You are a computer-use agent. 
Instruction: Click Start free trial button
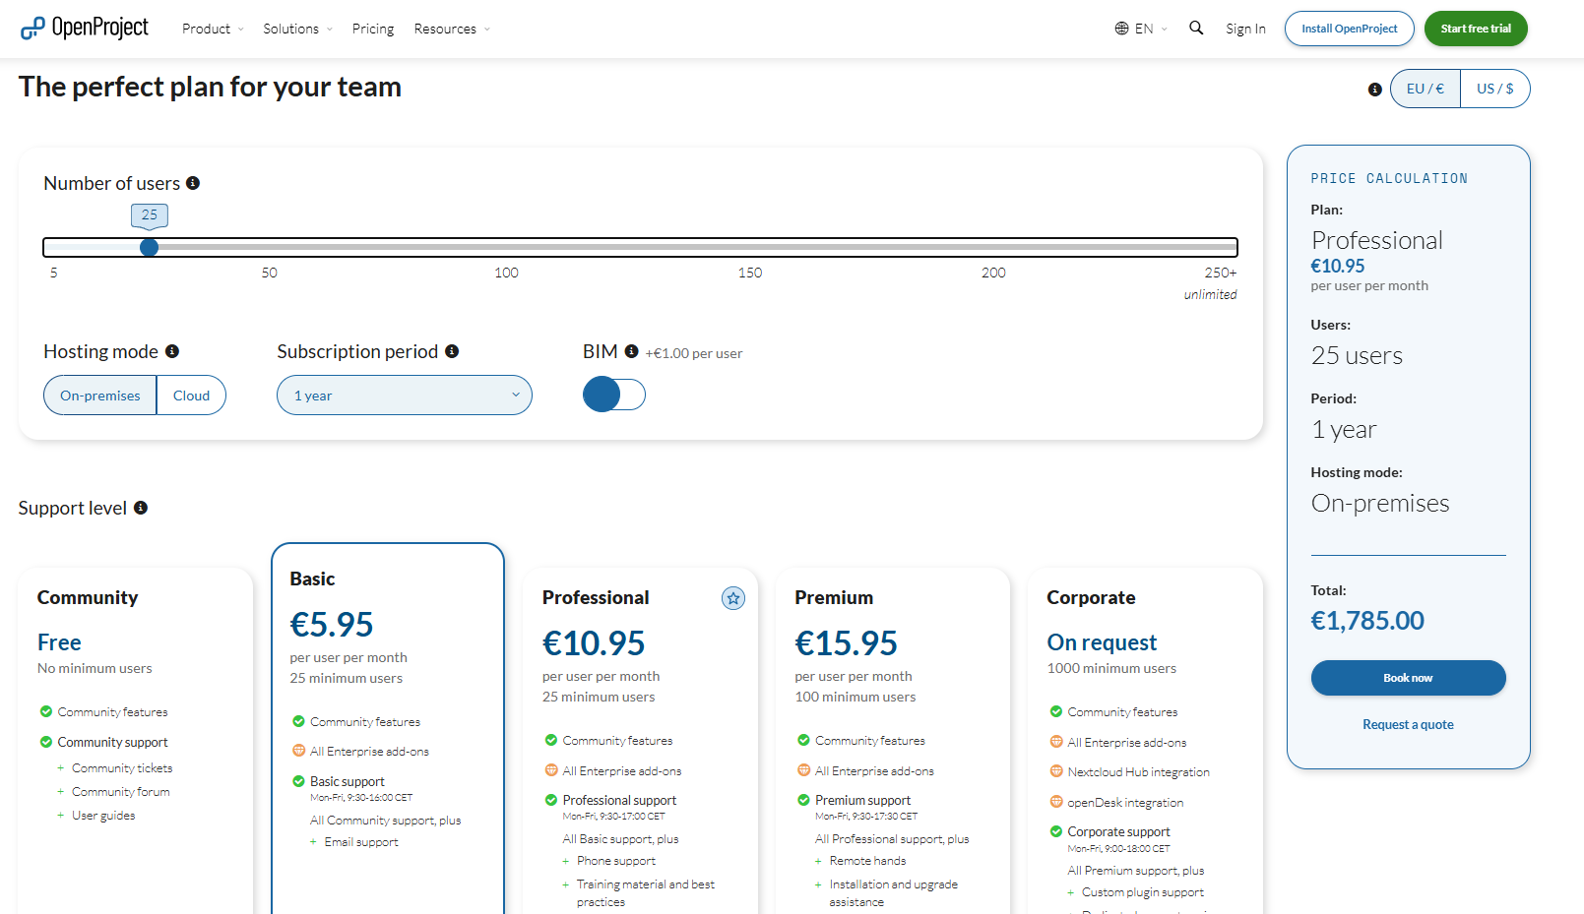coord(1476,29)
